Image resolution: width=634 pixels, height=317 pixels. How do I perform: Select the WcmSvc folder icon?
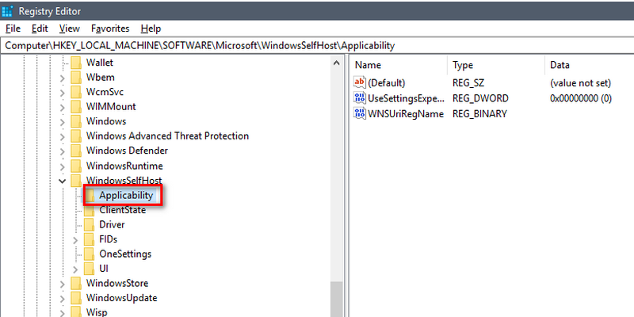tap(76, 92)
